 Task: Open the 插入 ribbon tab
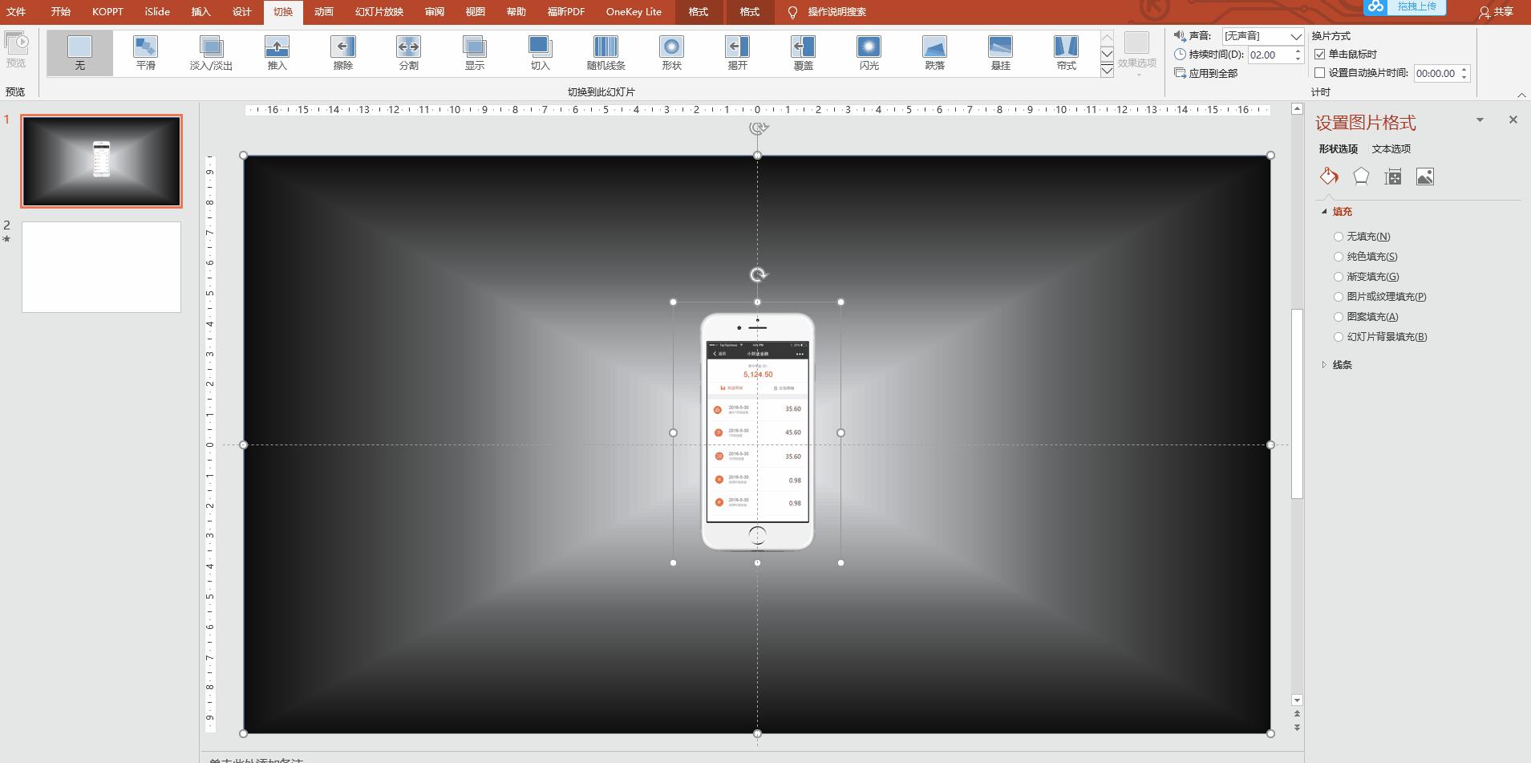[200, 12]
